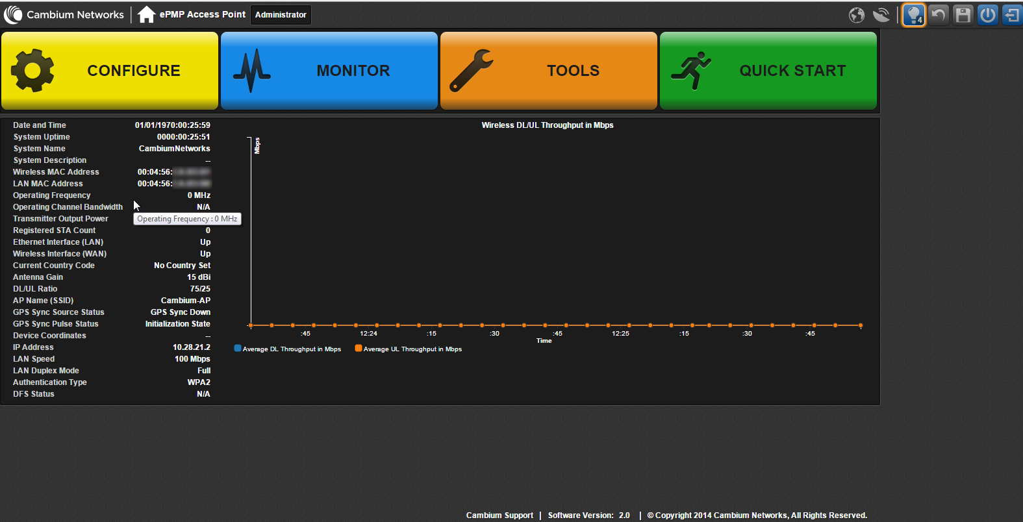Select the Up status for Ethernet Interface

click(205, 242)
